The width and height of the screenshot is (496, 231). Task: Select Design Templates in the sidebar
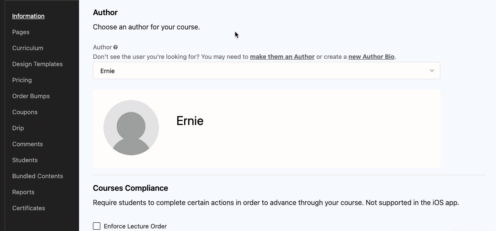[x=37, y=64]
